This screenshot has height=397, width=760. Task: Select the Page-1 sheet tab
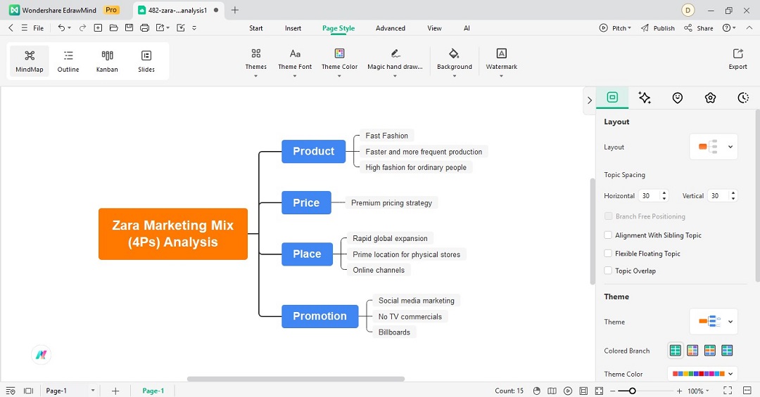(x=153, y=391)
